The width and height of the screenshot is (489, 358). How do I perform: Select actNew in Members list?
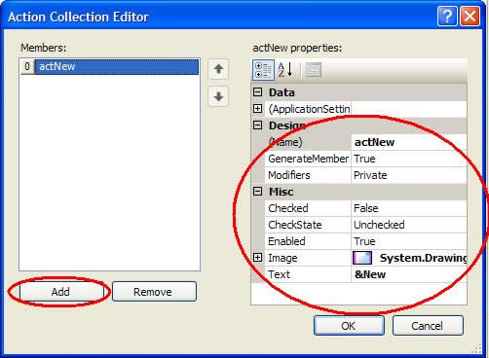pos(117,66)
